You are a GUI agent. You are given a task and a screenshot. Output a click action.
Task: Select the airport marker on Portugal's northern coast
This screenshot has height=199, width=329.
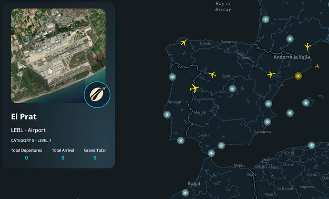pyautogui.click(x=172, y=77)
